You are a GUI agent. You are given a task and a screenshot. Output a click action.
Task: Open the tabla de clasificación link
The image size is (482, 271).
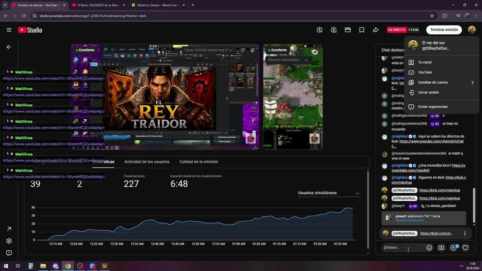409,220
